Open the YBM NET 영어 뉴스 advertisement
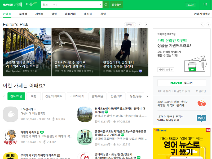 point(182,143)
